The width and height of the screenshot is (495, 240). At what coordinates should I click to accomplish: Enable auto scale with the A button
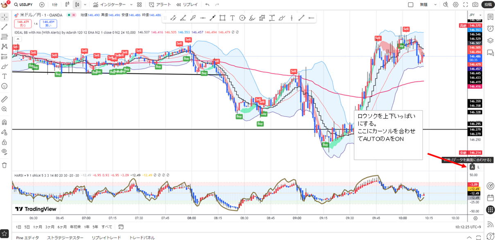[472, 167]
